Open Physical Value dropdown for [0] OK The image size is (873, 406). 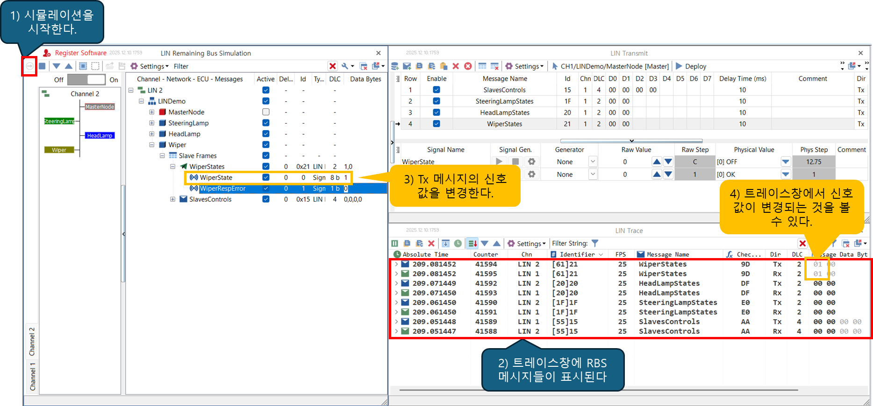(x=786, y=174)
